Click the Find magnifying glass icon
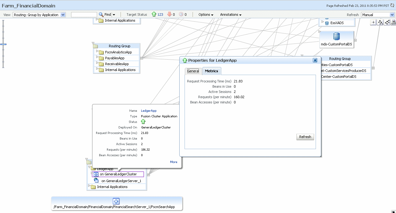The image size is (396, 213). coord(101,15)
